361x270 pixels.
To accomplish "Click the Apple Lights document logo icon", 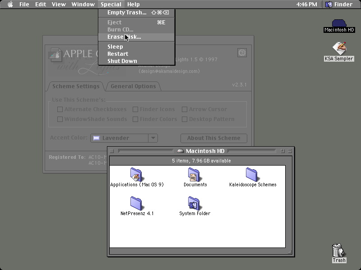I will point(55,54).
